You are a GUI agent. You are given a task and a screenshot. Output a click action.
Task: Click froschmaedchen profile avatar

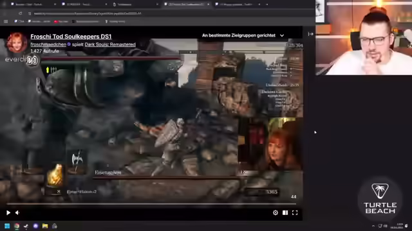(17, 42)
